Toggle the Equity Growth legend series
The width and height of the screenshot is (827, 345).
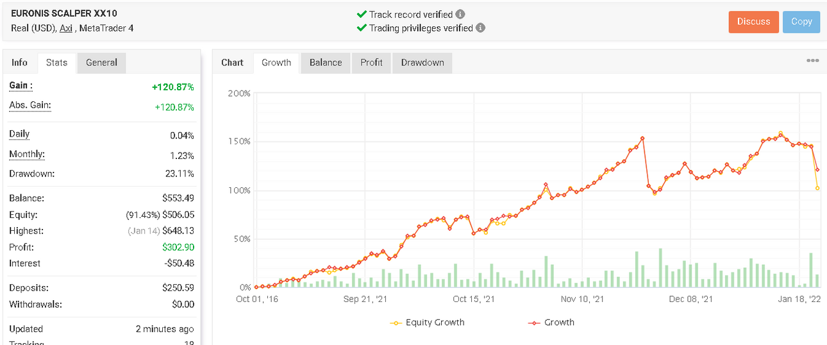[x=427, y=323]
